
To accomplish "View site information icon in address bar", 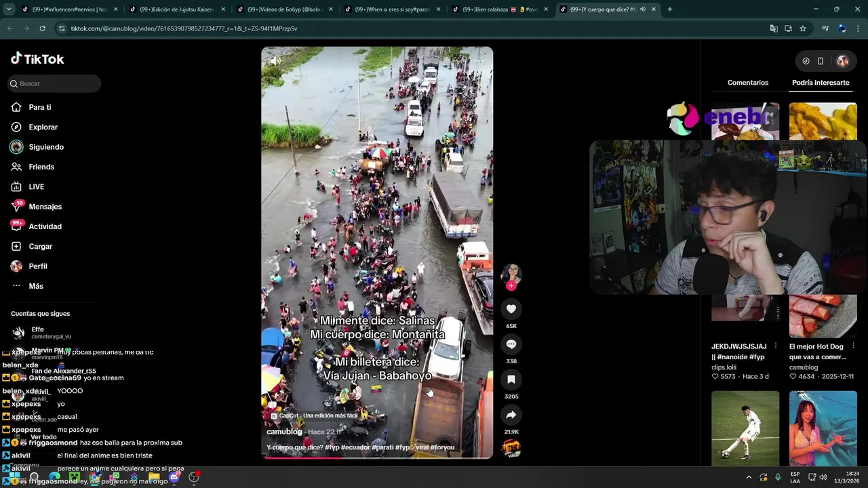I will [62, 28].
